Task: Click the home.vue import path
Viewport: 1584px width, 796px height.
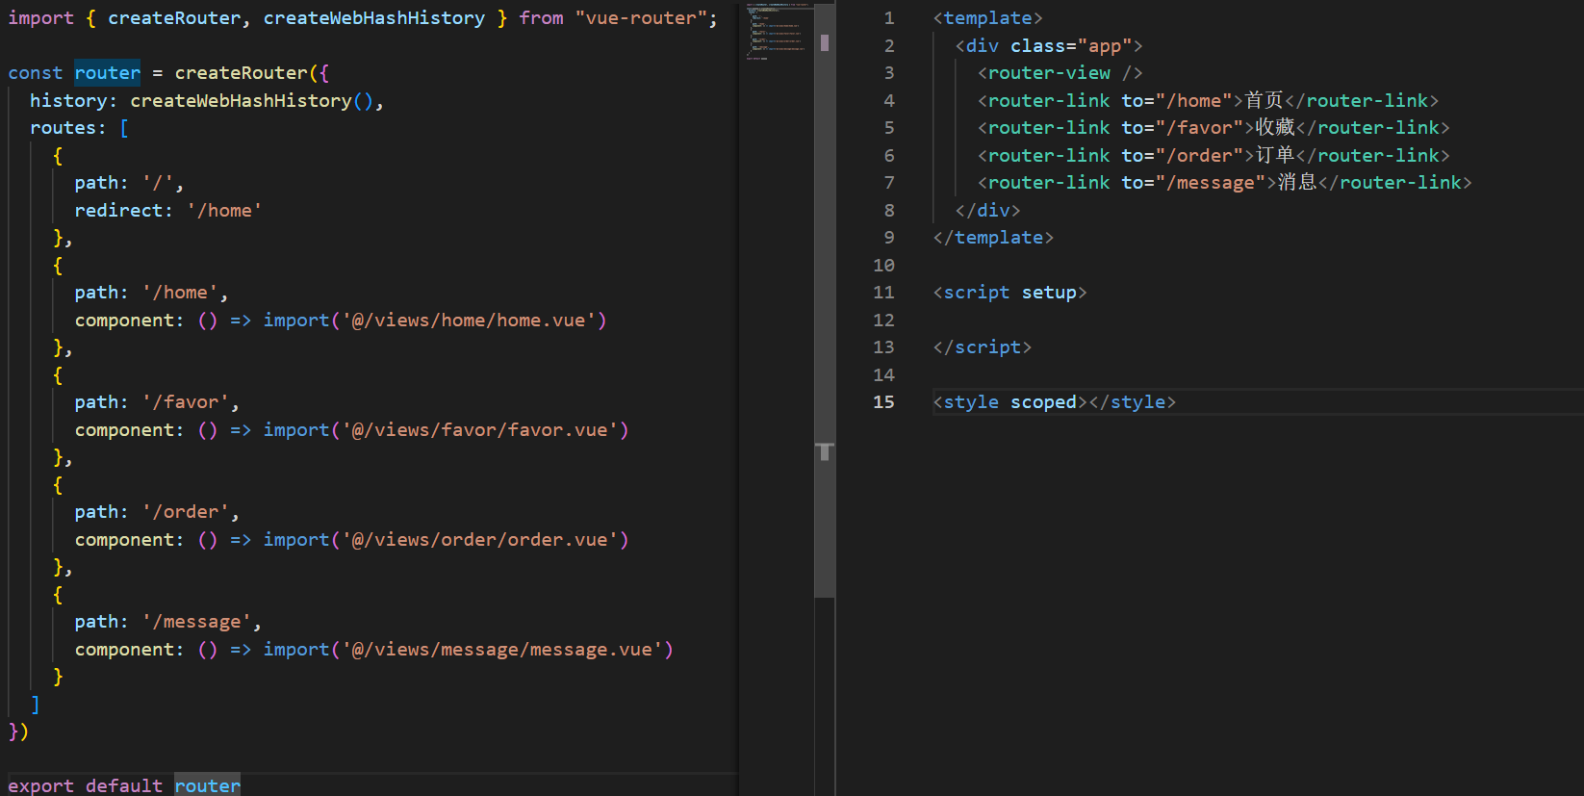Action: [x=469, y=321]
